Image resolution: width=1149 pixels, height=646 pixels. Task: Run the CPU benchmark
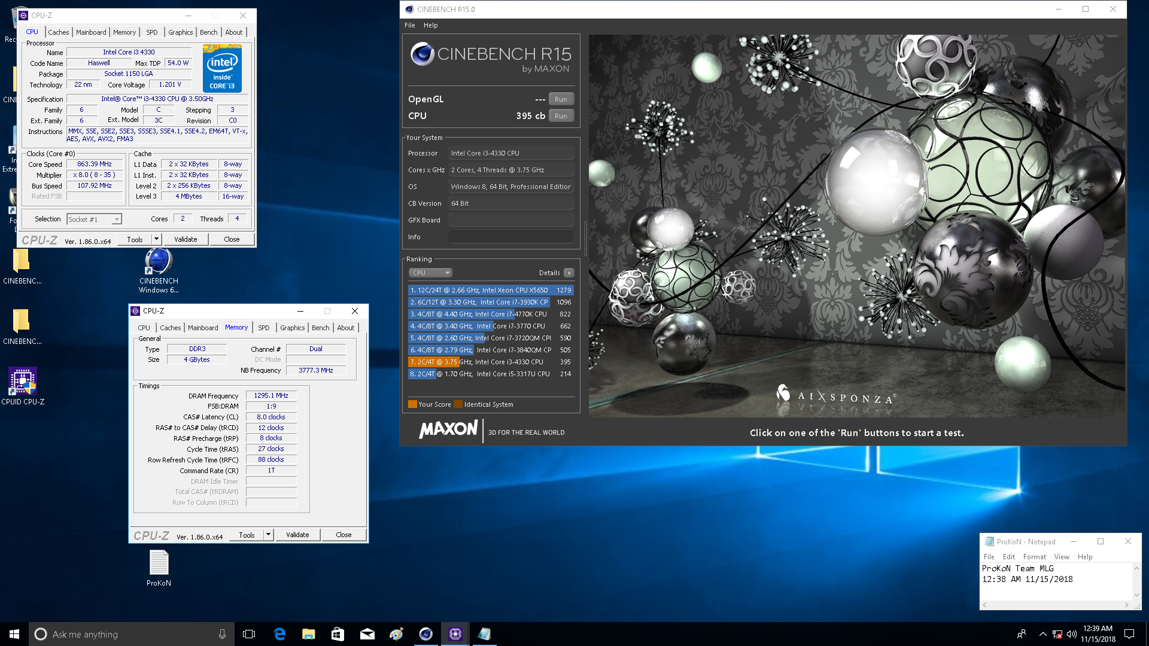(x=561, y=116)
